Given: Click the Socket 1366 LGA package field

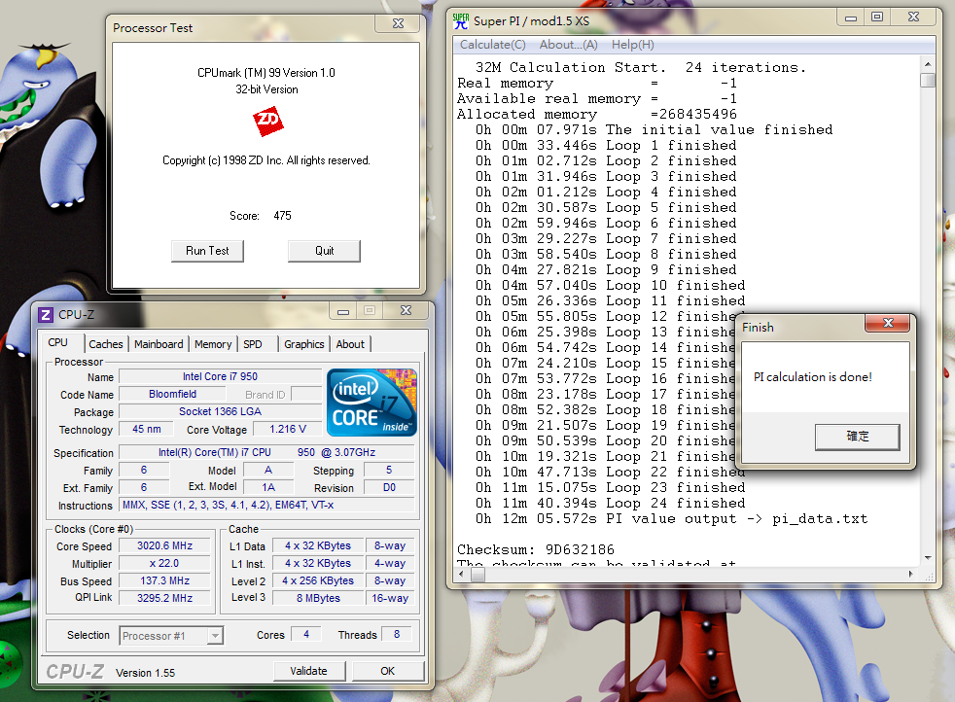Looking at the screenshot, I should pos(220,411).
